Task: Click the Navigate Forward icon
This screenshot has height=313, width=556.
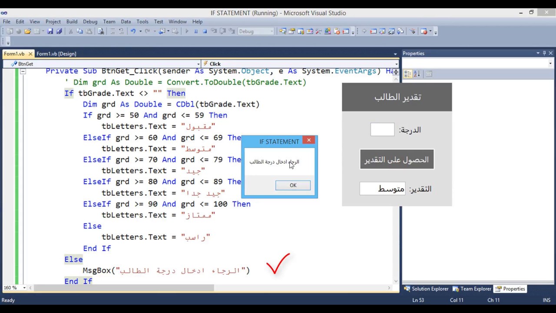Action: (x=175, y=31)
